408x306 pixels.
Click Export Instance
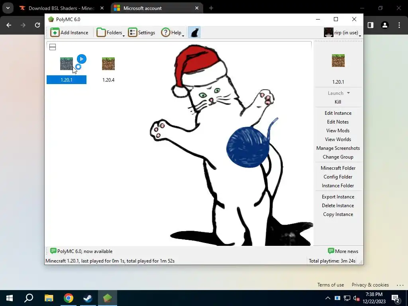pyautogui.click(x=338, y=197)
